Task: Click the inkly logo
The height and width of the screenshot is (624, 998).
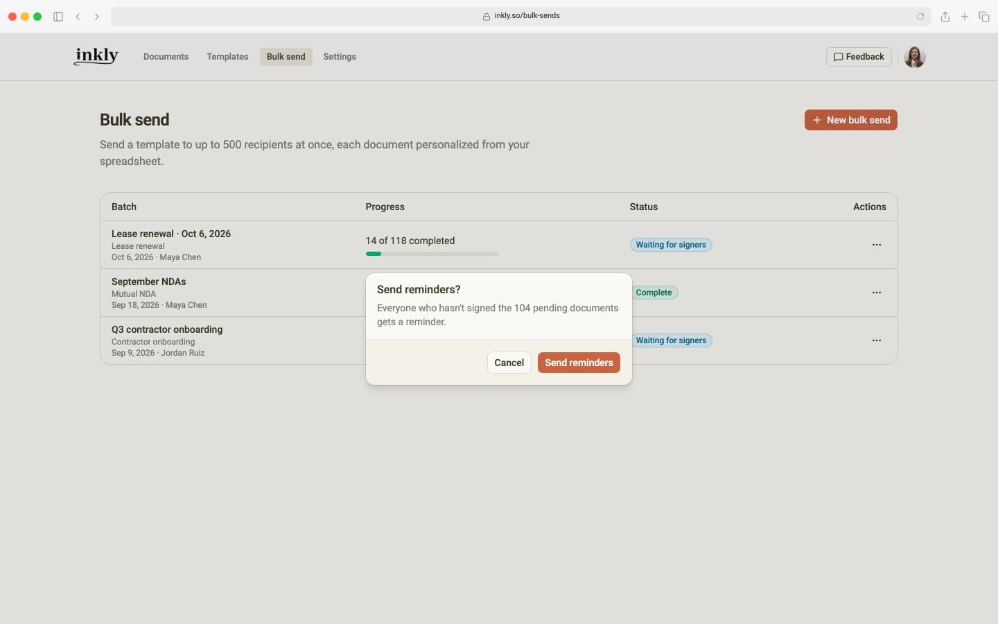Action: [96, 56]
